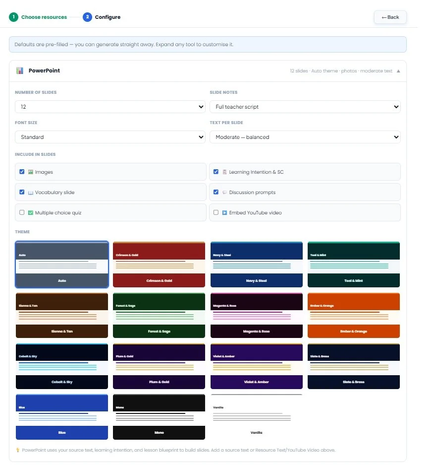This screenshot has width=434, height=468.
Task: Choose the Sienna & Tan theme
Action: [x=62, y=315]
